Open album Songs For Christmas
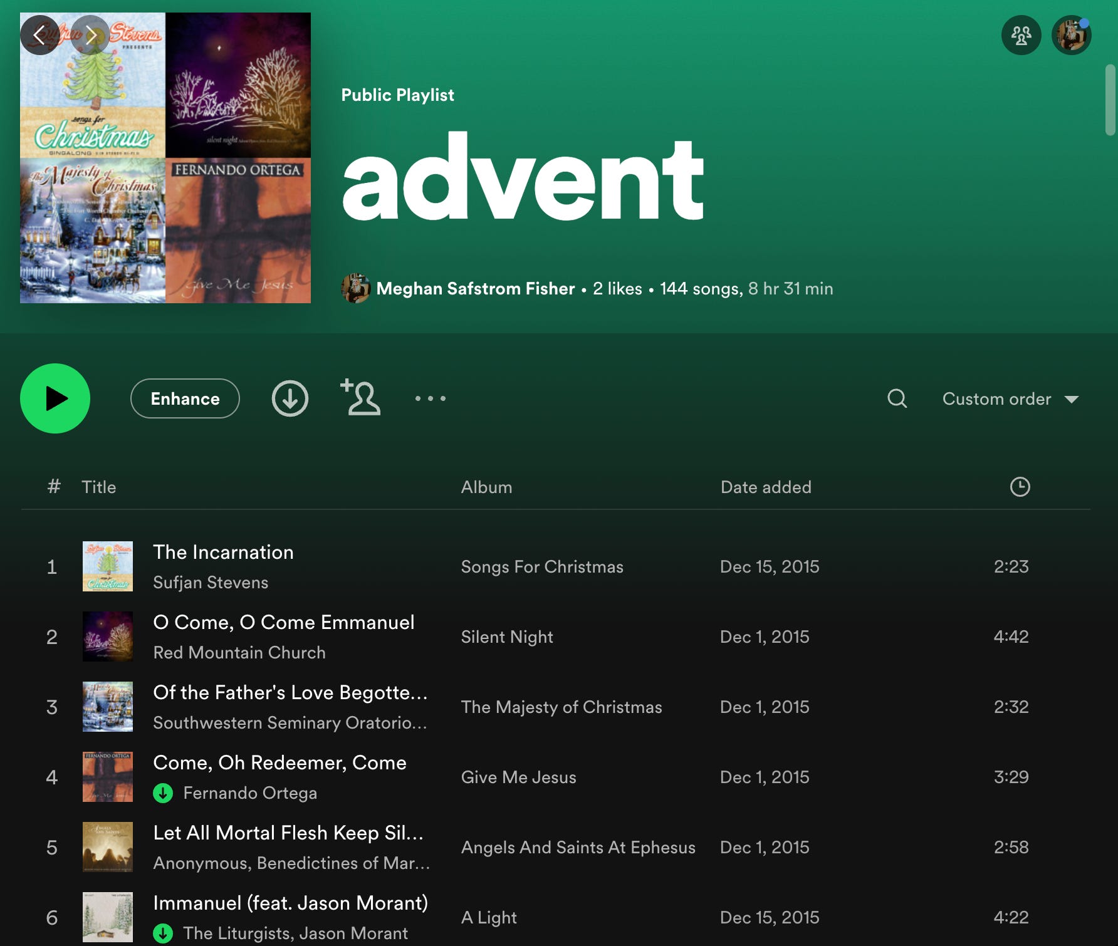 [542, 566]
